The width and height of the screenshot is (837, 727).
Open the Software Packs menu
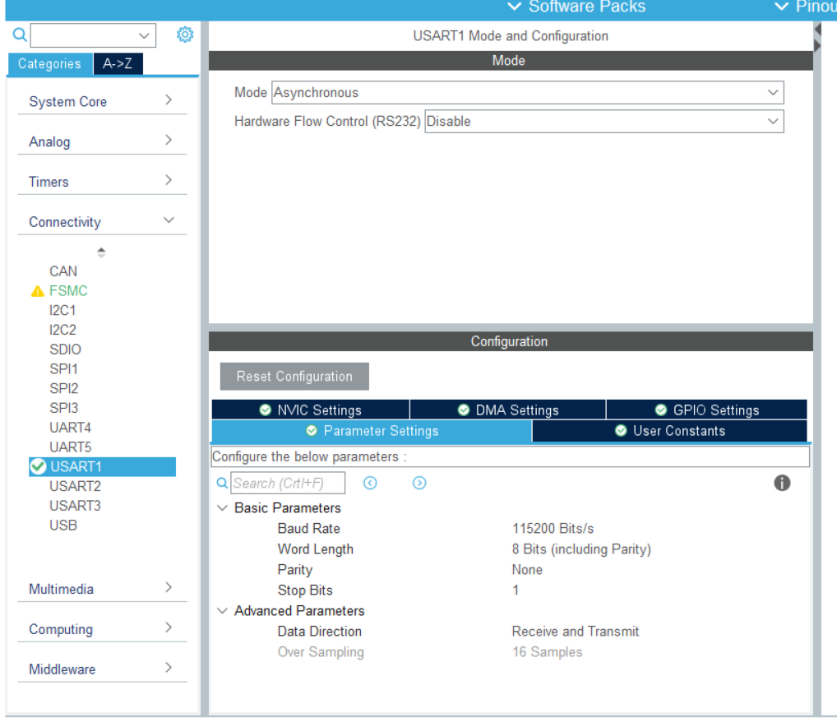(576, 7)
